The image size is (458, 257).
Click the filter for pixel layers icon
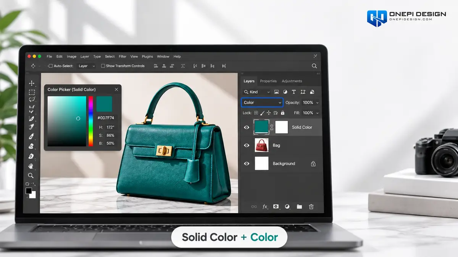(x=276, y=92)
